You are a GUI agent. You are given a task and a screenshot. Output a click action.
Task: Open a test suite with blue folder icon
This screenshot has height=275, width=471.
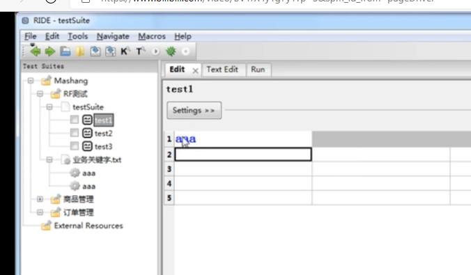tap(65, 52)
